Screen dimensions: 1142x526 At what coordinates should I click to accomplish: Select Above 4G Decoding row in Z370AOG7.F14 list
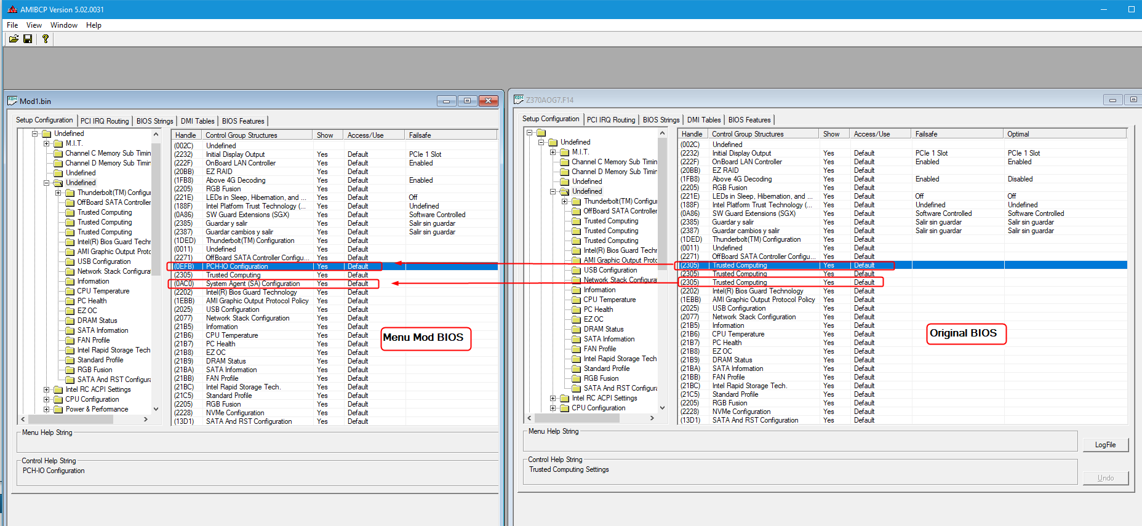(903, 179)
